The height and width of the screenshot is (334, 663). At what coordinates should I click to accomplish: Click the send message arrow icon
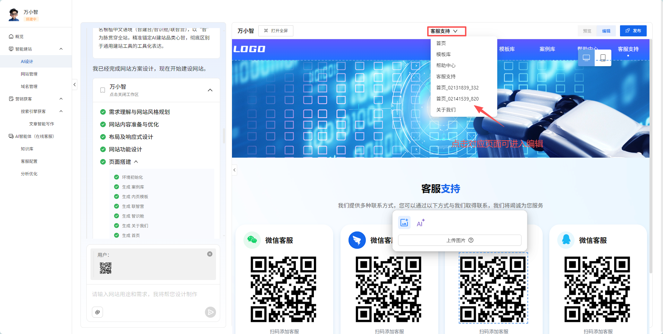click(210, 312)
